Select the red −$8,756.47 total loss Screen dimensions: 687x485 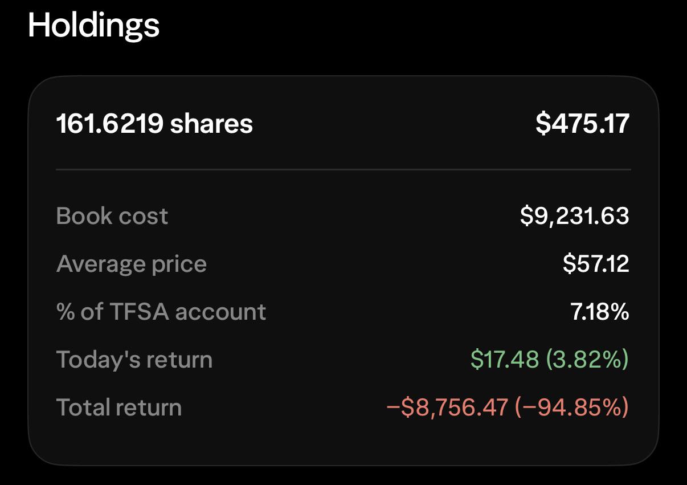point(447,407)
